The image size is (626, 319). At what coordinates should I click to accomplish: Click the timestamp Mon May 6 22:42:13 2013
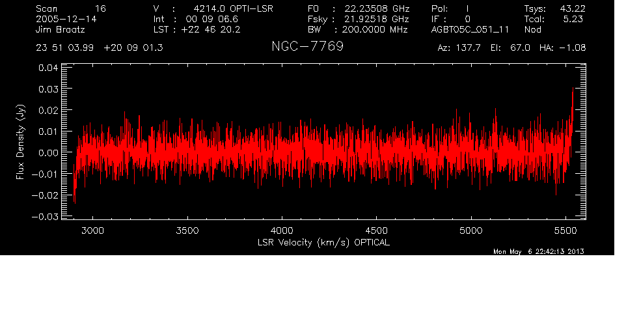(x=539, y=251)
